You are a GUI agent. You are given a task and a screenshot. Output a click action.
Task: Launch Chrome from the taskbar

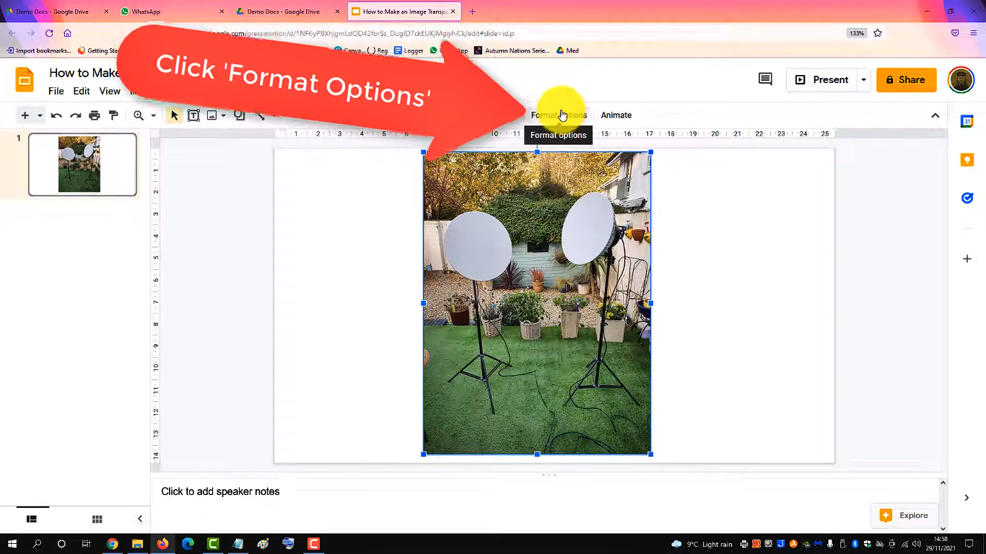[x=112, y=544]
